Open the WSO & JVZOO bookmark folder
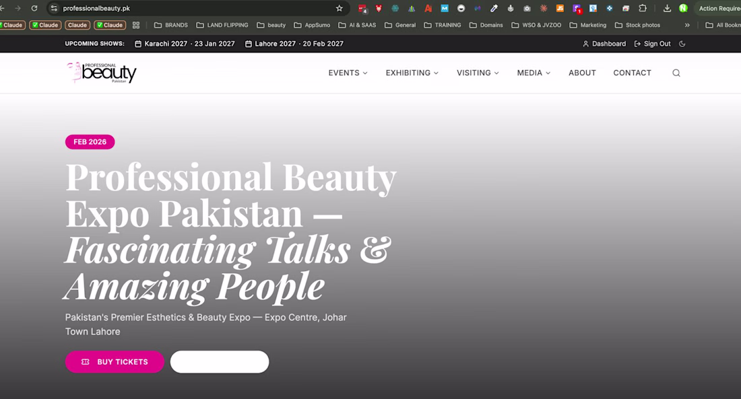This screenshot has height=399, width=741. click(x=536, y=25)
